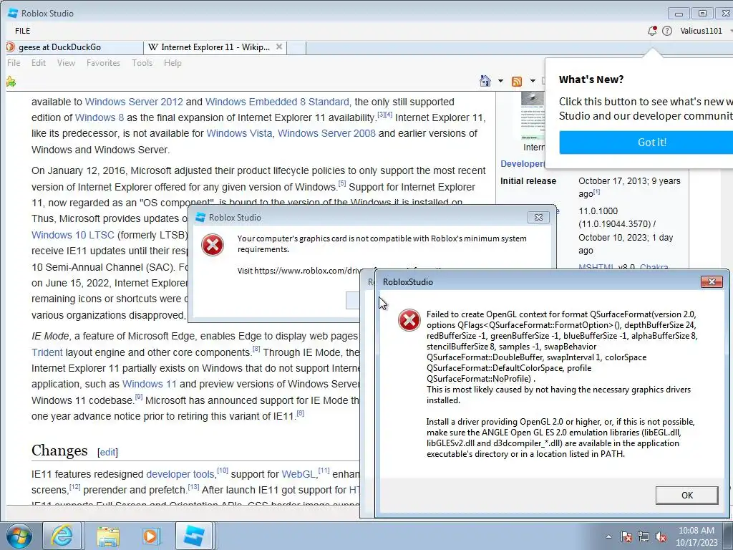Launch Internet Explorer from the taskbar
The height and width of the screenshot is (550, 733).
point(62,536)
